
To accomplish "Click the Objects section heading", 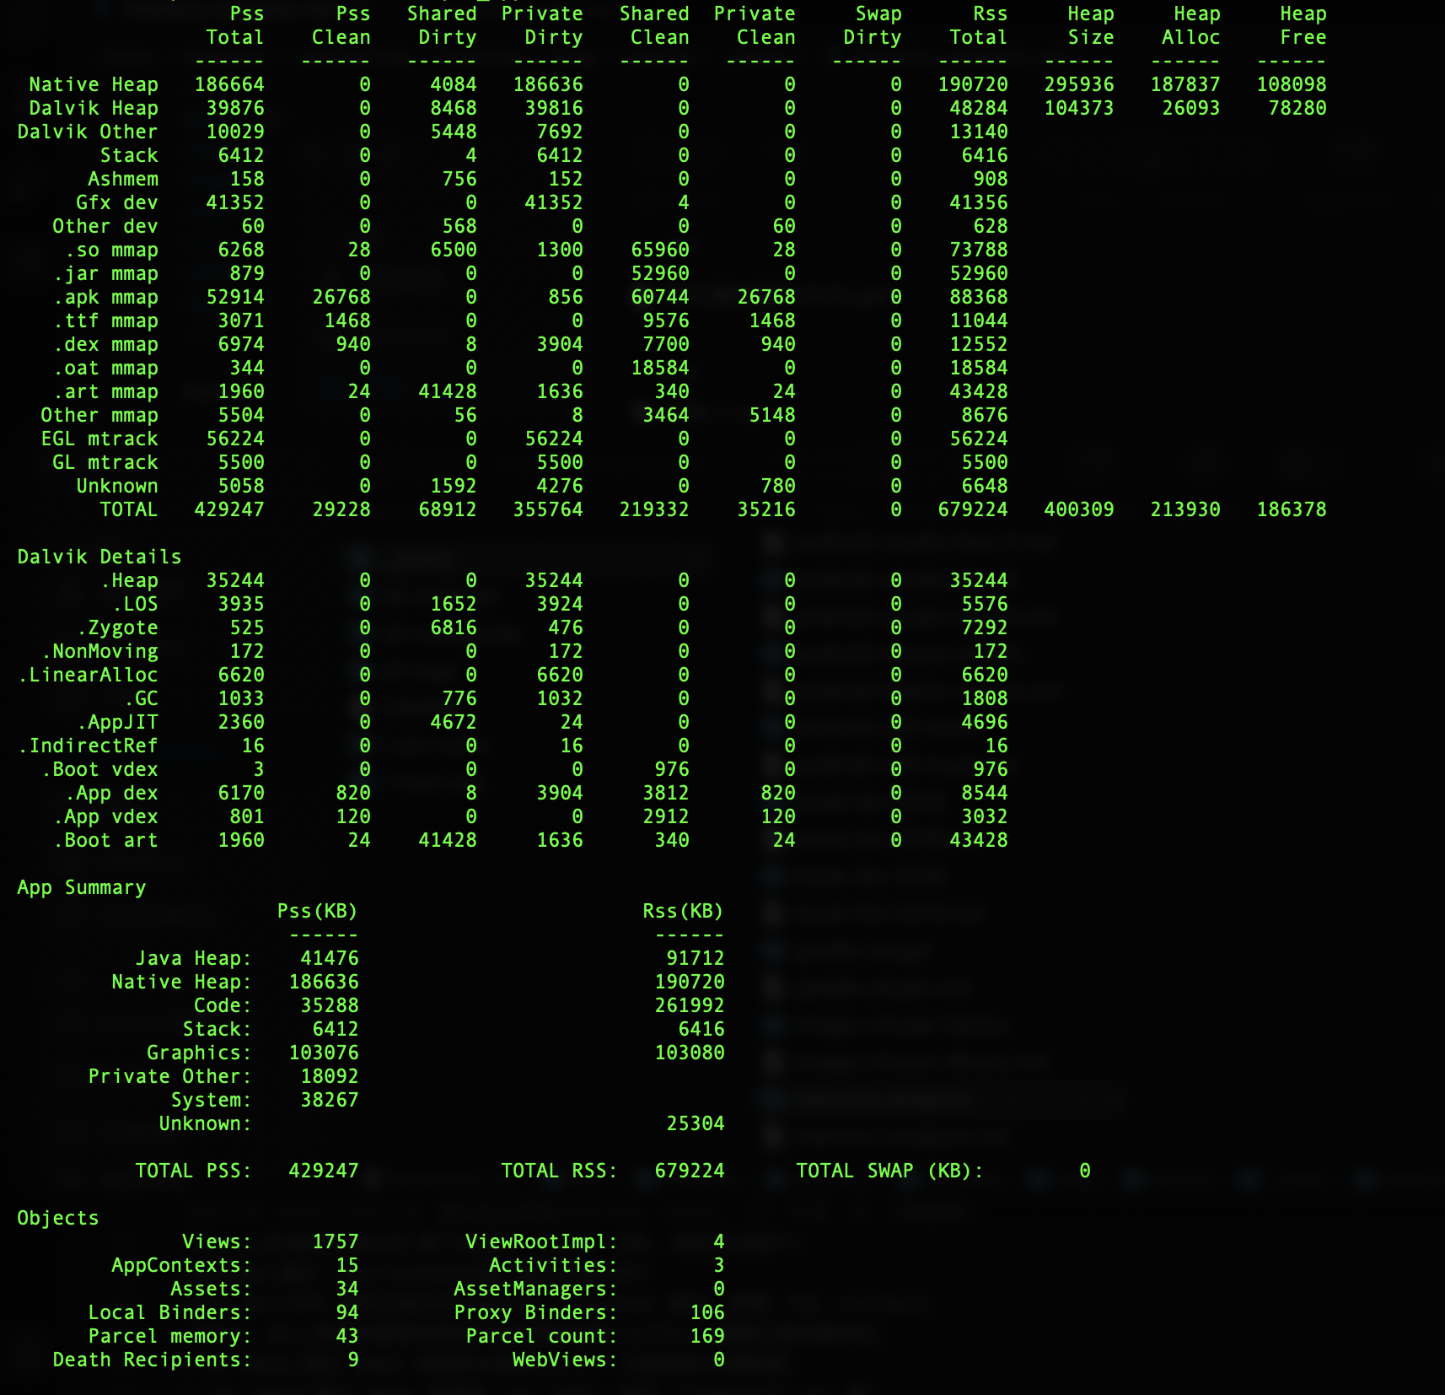I will pyautogui.click(x=58, y=1218).
